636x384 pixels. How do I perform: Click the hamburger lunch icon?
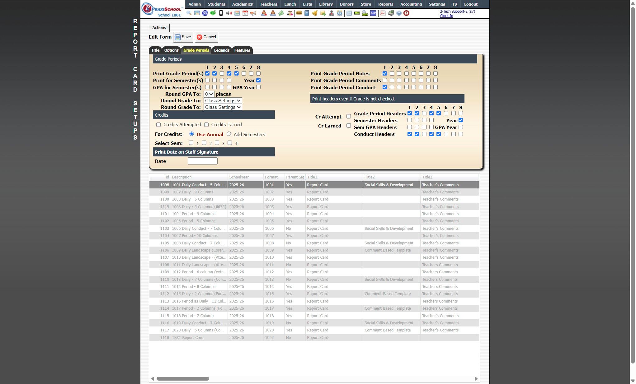299,13
